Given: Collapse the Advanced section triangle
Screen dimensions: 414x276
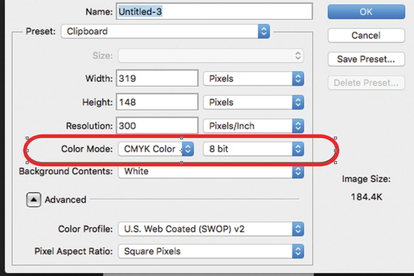Looking at the screenshot, I should [34, 200].
